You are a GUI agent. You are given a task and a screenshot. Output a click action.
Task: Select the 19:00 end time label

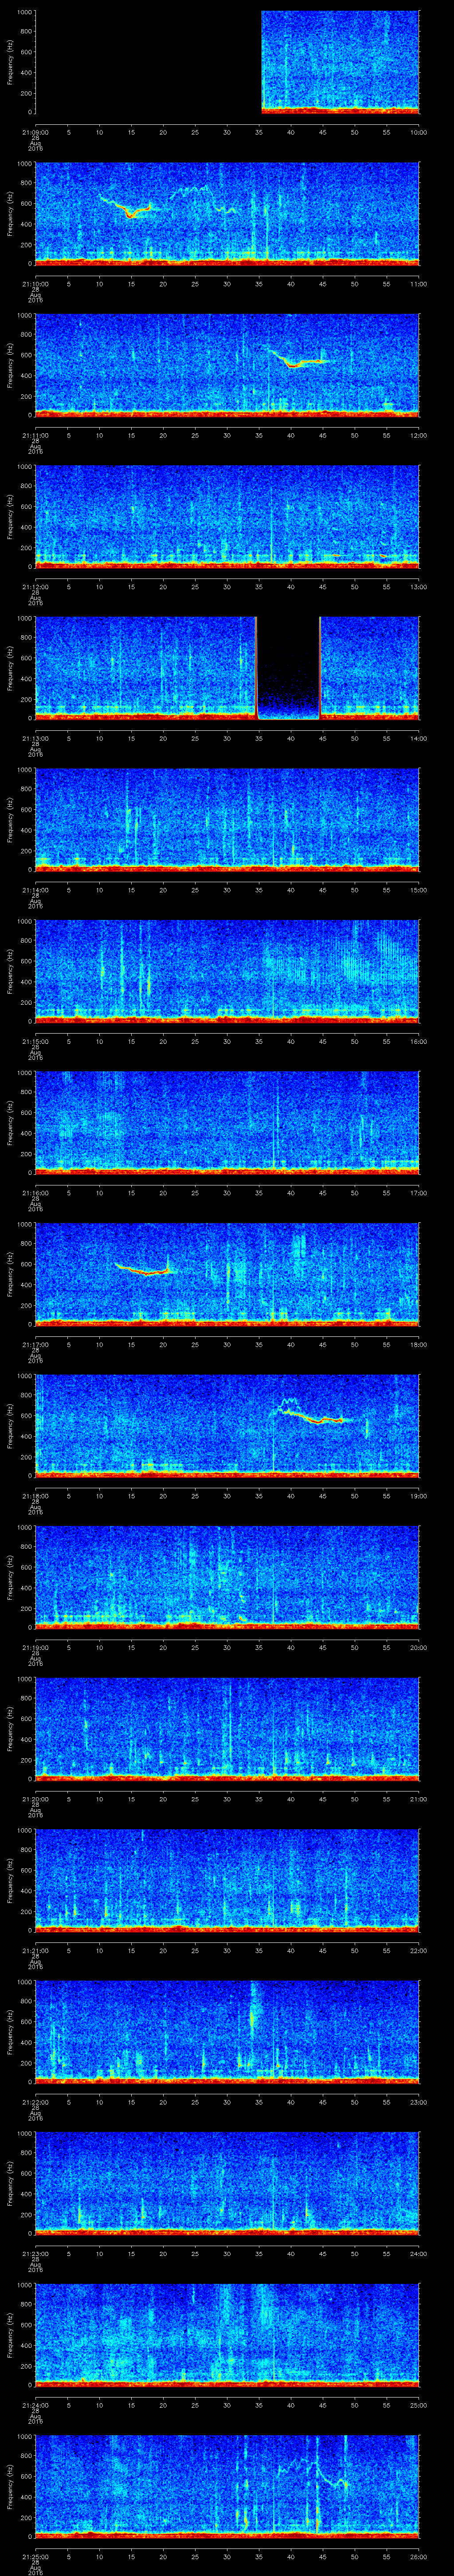click(x=419, y=1496)
